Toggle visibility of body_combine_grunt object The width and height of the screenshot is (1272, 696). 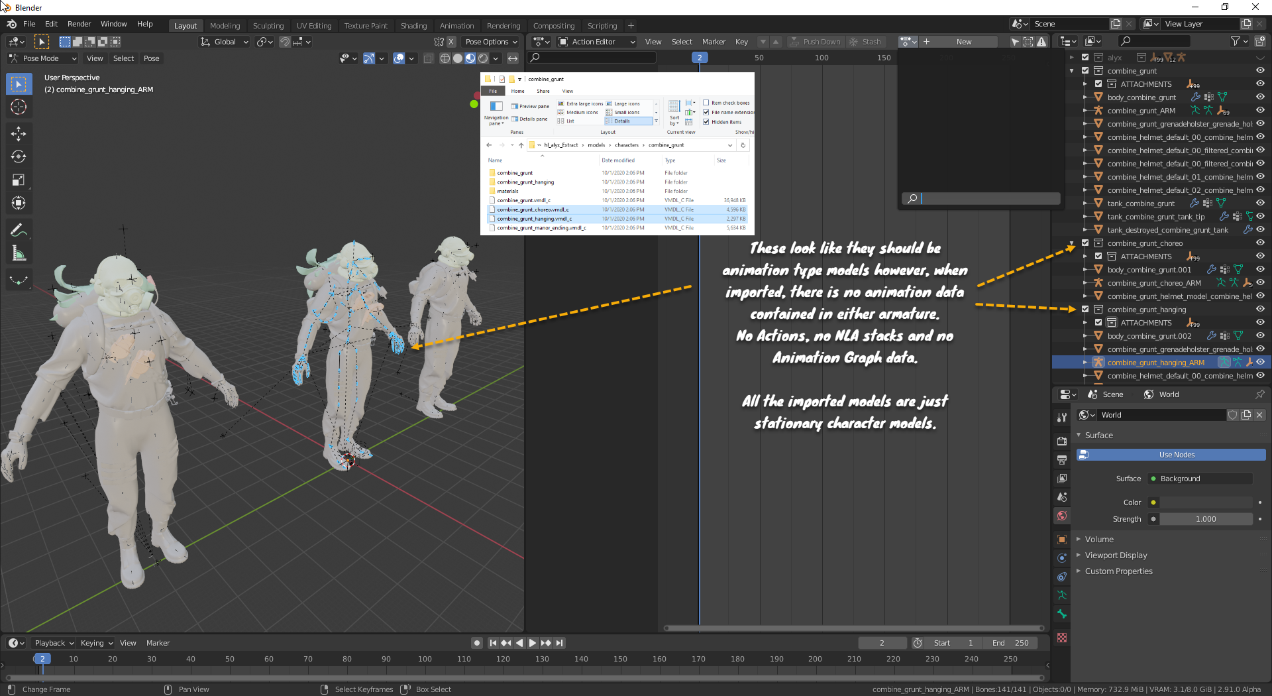point(1260,97)
